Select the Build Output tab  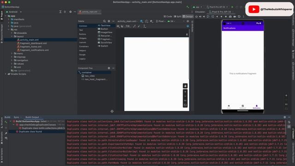[x=32, y=117]
